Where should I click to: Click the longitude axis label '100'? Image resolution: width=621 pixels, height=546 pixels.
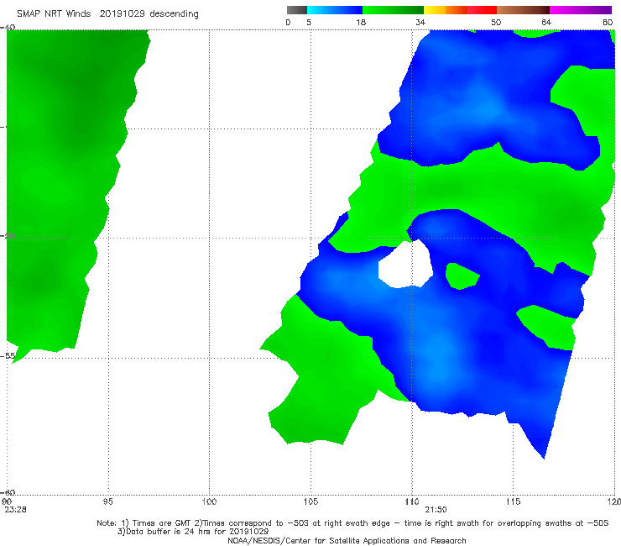click(x=209, y=501)
